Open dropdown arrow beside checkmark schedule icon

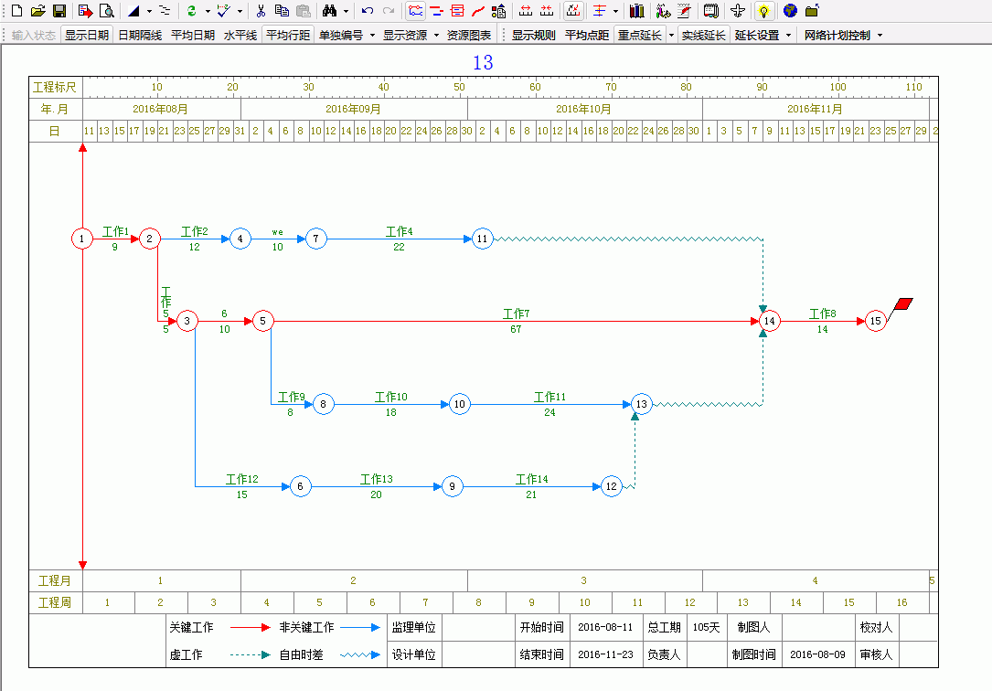point(240,11)
